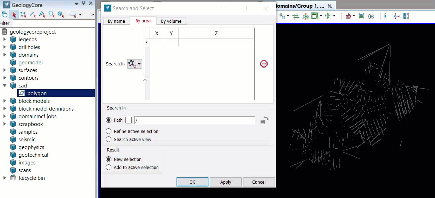This screenshot has height=198, width=435.
Task: Open the PDF export dropdown arrow
Action: pos(354,16)
